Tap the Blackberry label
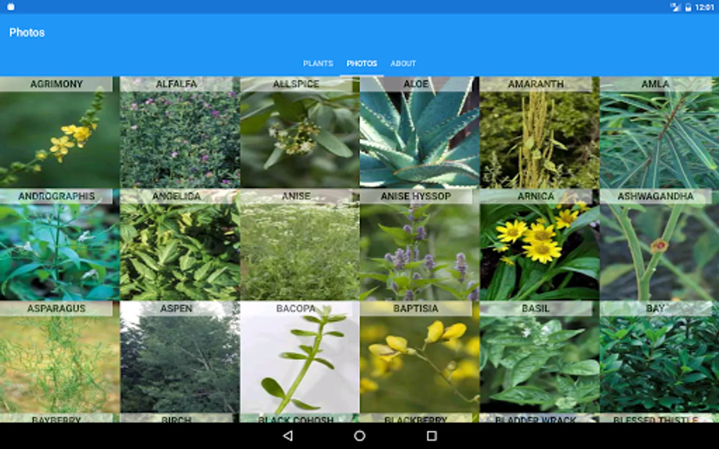The width and height of the screenshot is (719, 449). [415, 420]
